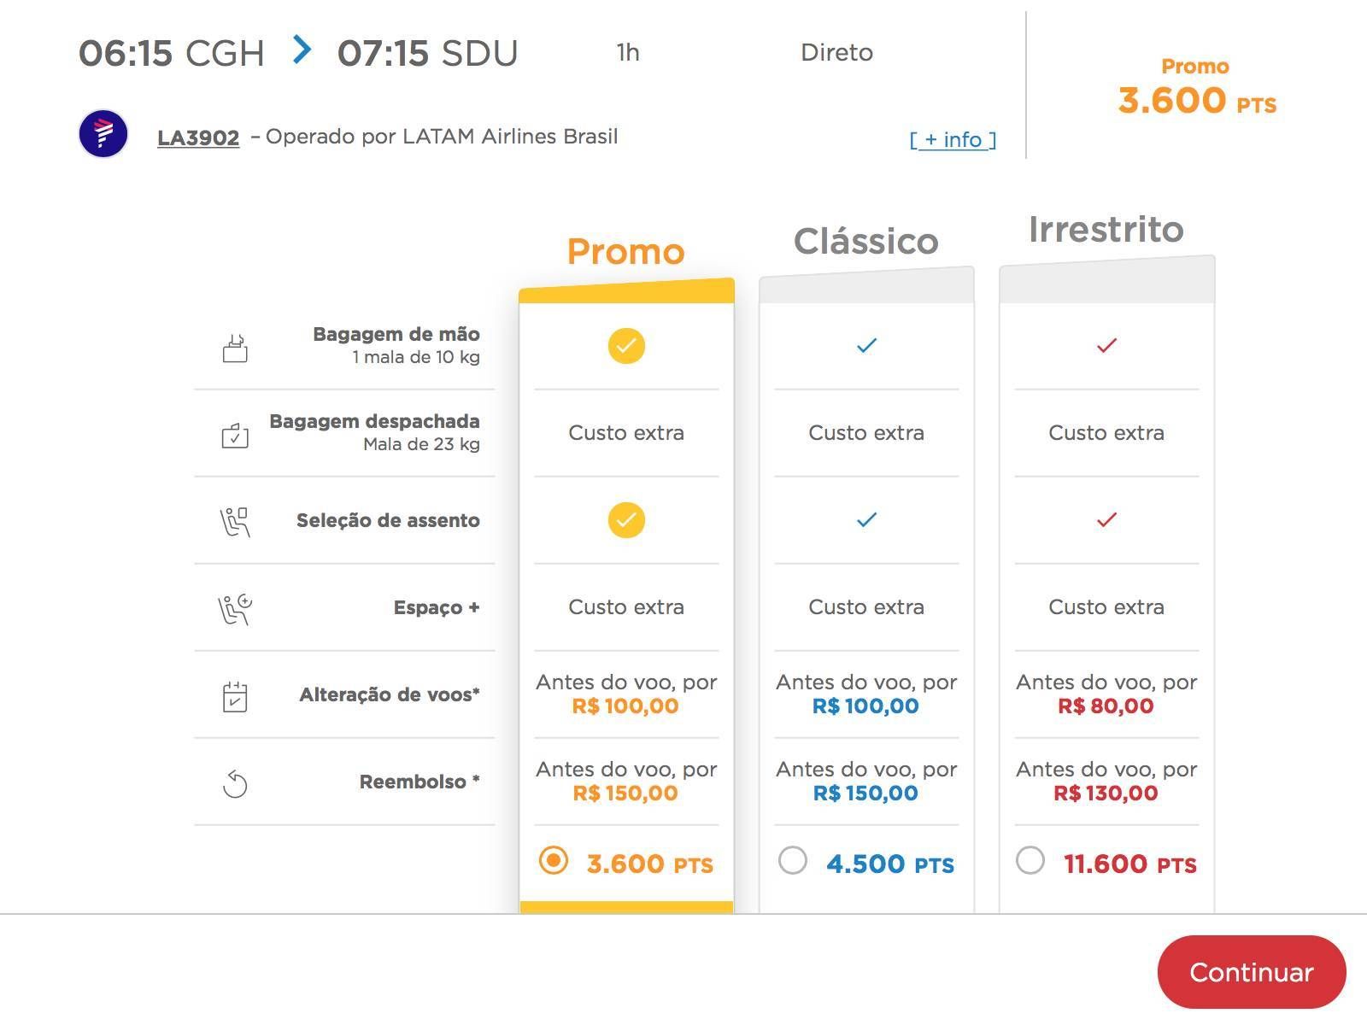Click the red checkmark for Irrestrito seat selection
The width and height of the screenshot is (1367, 1025).
(1106, 519)
